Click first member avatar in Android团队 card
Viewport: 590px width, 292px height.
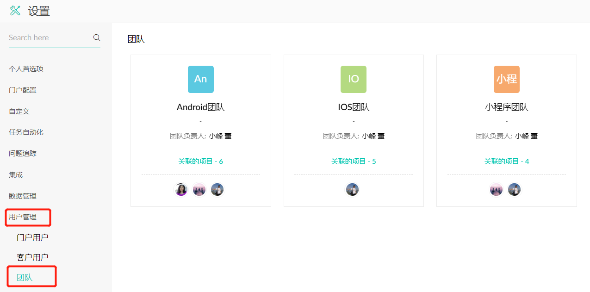pos(181,189)
